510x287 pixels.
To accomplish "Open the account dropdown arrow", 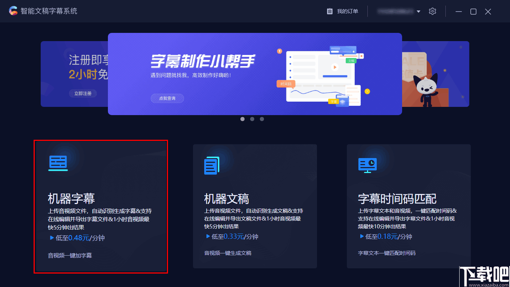I will pos(419,11).
